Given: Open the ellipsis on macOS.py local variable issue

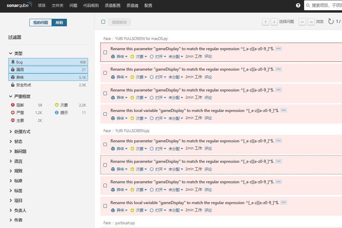Looking at the screenshot, I should pyautogui.click(x=284, y=110).
